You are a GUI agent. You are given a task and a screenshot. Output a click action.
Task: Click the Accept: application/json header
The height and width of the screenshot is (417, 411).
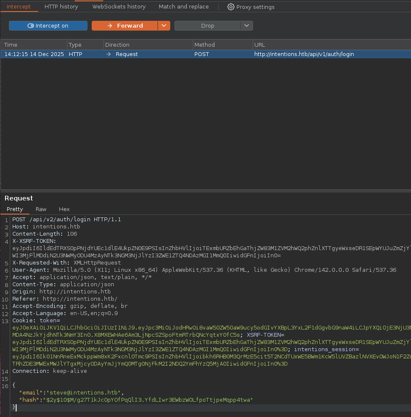coord(82,277)
